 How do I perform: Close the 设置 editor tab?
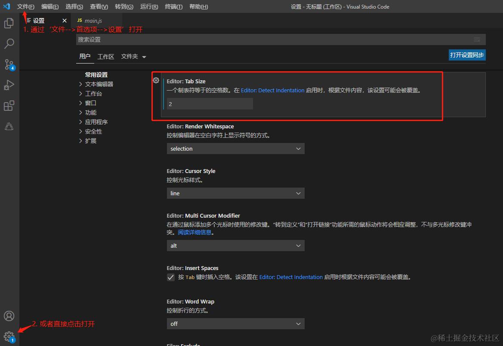(65, 21)
